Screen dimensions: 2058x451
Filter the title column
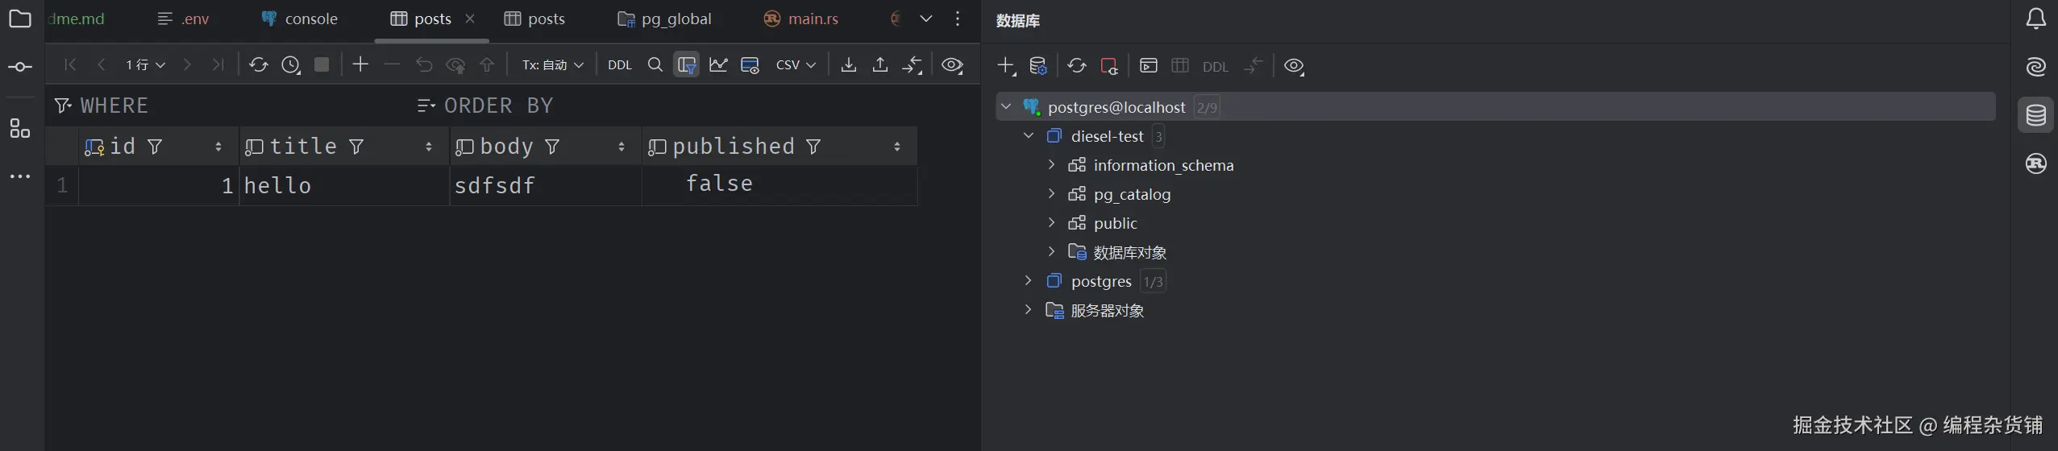click(356, 147)
